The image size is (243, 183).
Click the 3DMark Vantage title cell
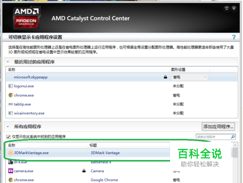tap(105, 153)
